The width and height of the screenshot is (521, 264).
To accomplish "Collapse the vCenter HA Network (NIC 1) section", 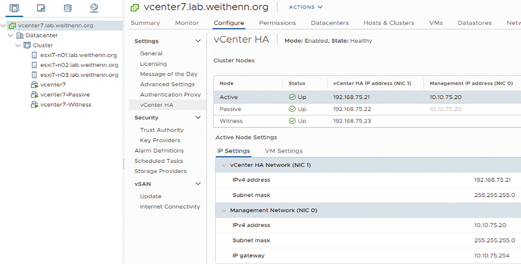I will (x=224, y=165).
